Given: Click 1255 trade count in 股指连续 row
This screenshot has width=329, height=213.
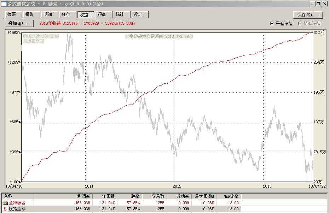Looking at the screenshot, I should 160,209.
